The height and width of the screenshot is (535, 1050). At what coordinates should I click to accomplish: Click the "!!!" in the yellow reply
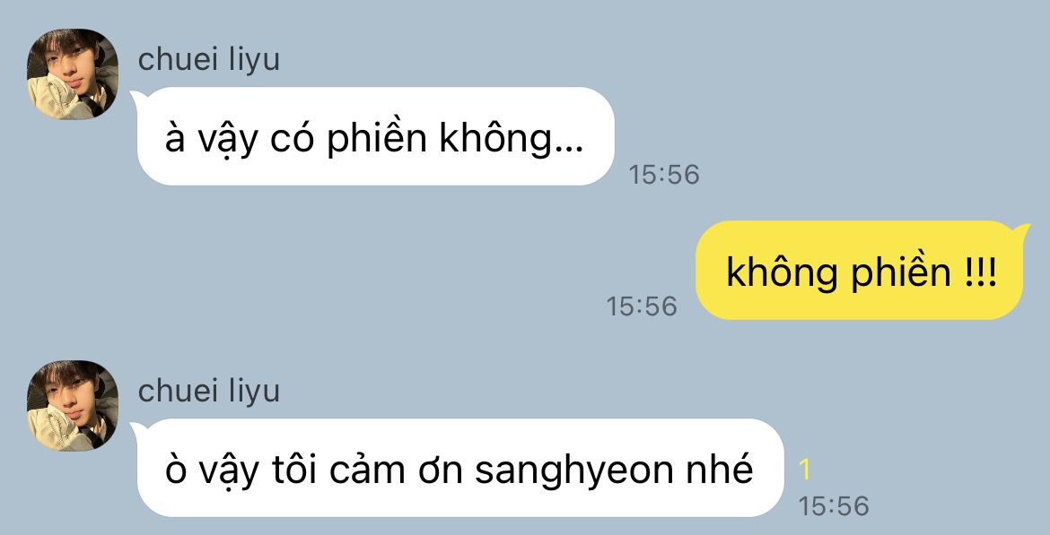click(981, 273)
